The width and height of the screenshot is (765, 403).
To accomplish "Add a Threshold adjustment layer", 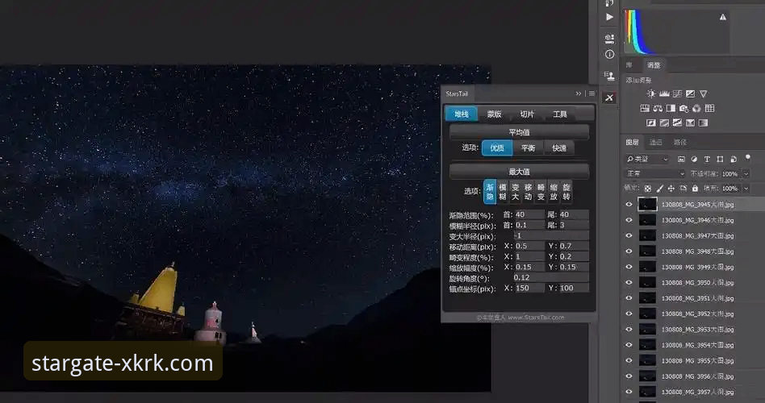I will tap(677, 123).
